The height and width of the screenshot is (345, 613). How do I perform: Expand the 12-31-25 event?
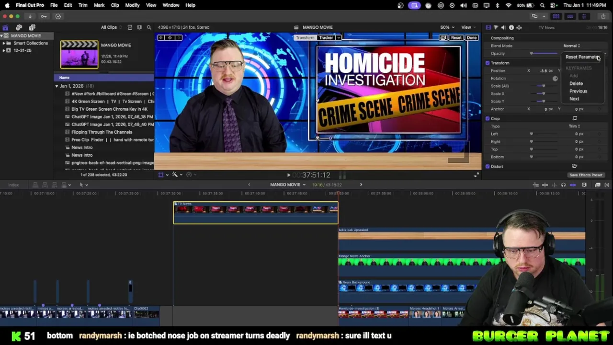[4, 50]
